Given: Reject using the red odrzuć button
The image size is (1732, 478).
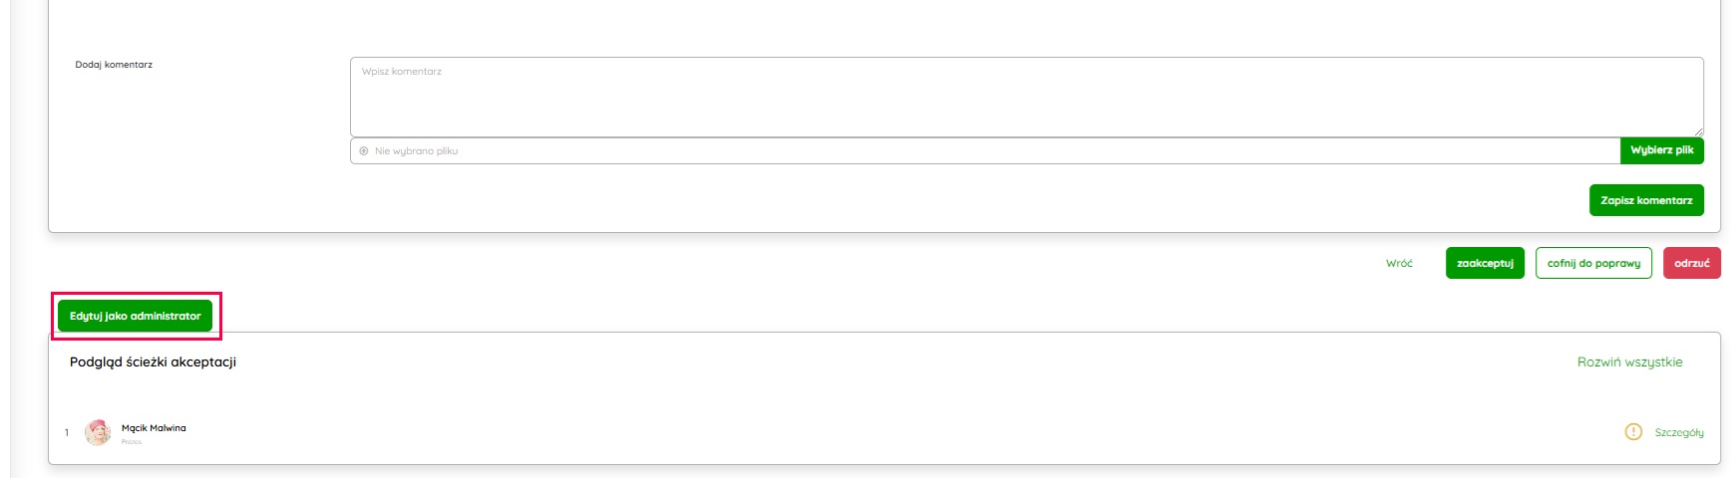Looking at the screenshot, I should (1691, 263).
